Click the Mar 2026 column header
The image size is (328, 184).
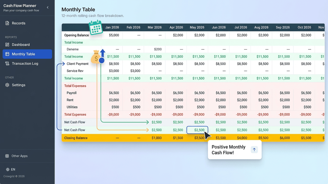tap(155, 27)
